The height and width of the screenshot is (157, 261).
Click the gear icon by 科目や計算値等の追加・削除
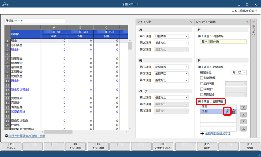pos(6,136)
